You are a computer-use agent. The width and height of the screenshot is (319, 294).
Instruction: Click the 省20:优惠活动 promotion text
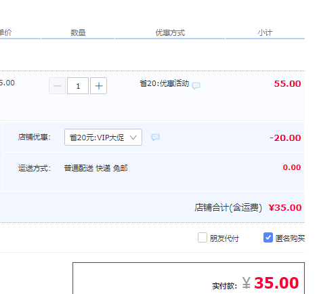(165, 83)
